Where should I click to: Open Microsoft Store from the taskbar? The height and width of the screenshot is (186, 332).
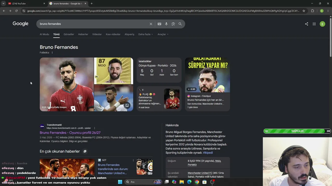[204, 182]
